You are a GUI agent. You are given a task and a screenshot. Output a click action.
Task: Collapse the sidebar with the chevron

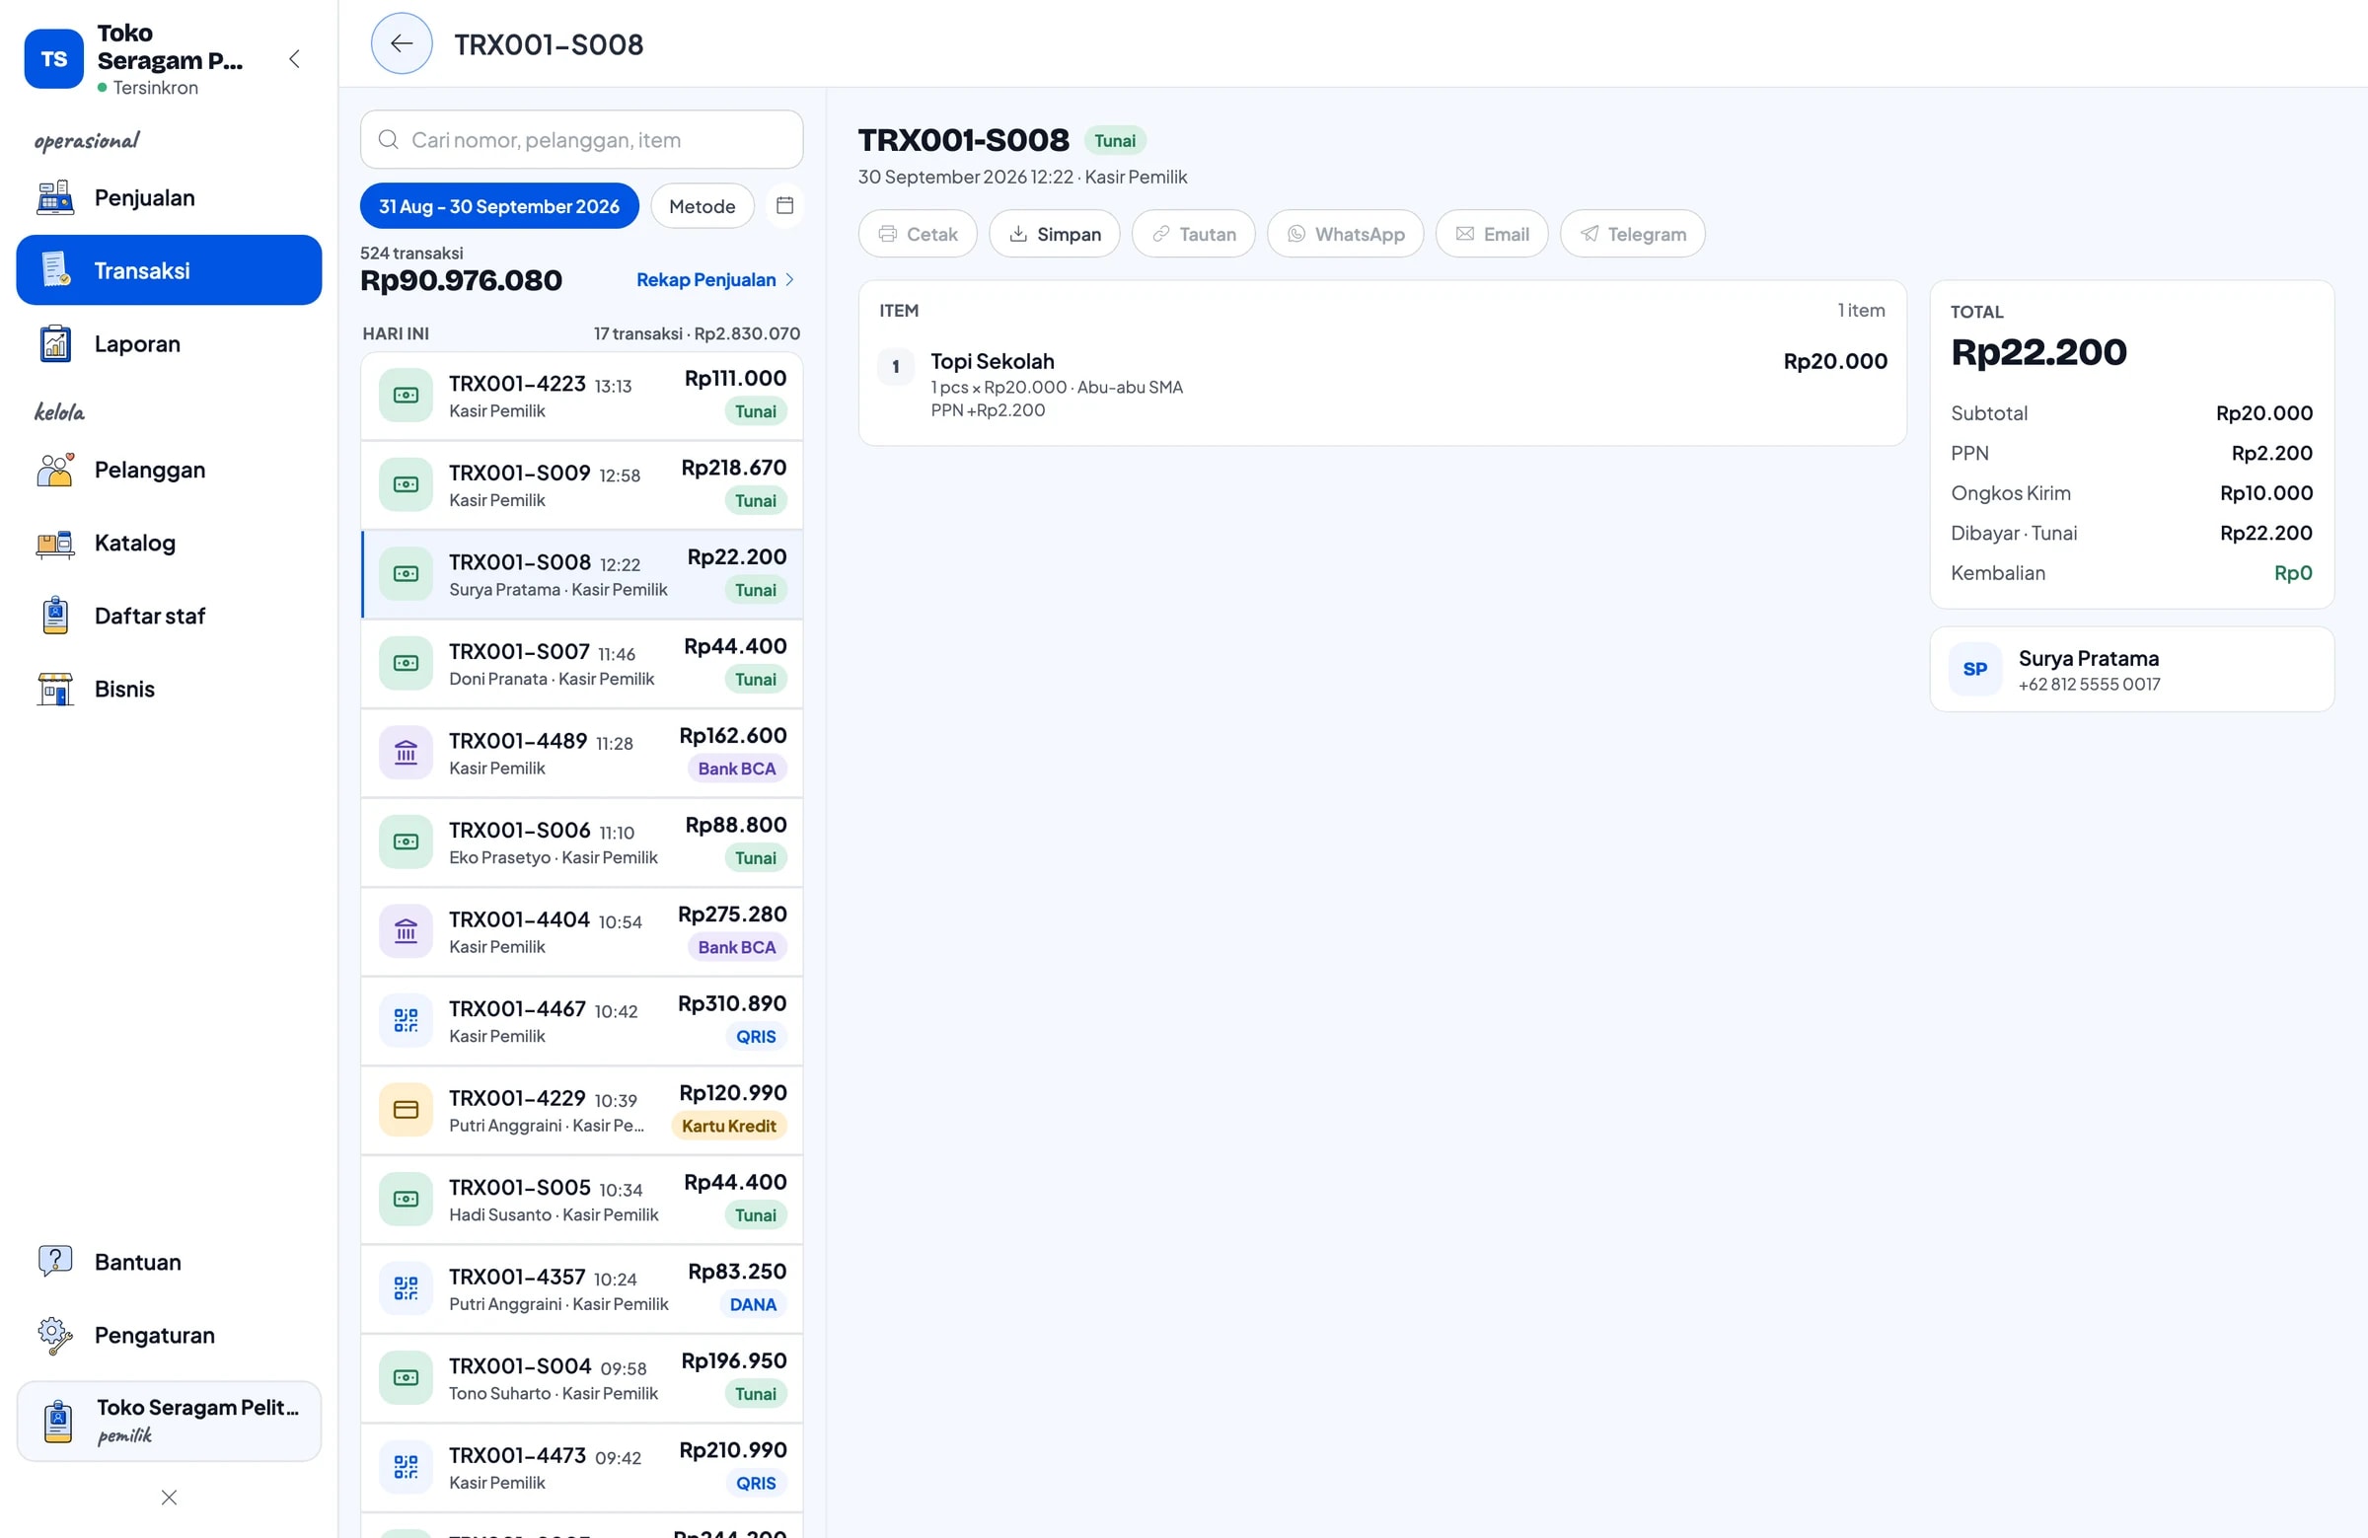294,58
